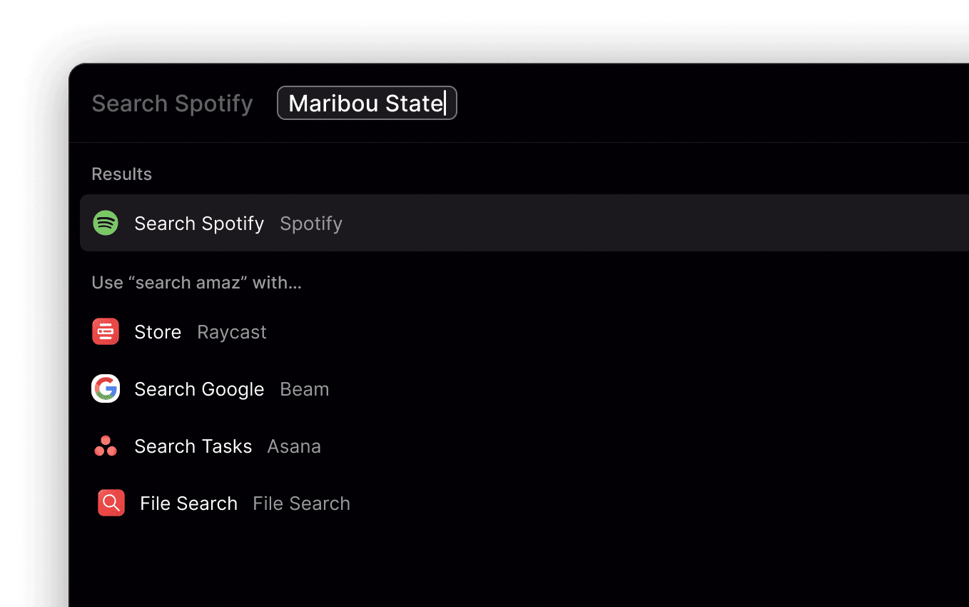Click the Asana subtitle next to Search Tasks
The image size is (969, 607).
[x=294, y=446]
